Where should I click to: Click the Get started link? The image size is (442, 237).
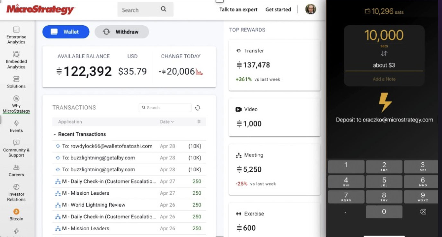278,10
